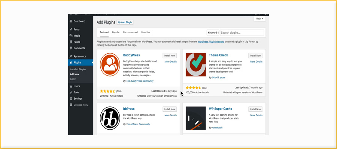
Task: Click the bbPress plugin title
Action: [129, 109]
